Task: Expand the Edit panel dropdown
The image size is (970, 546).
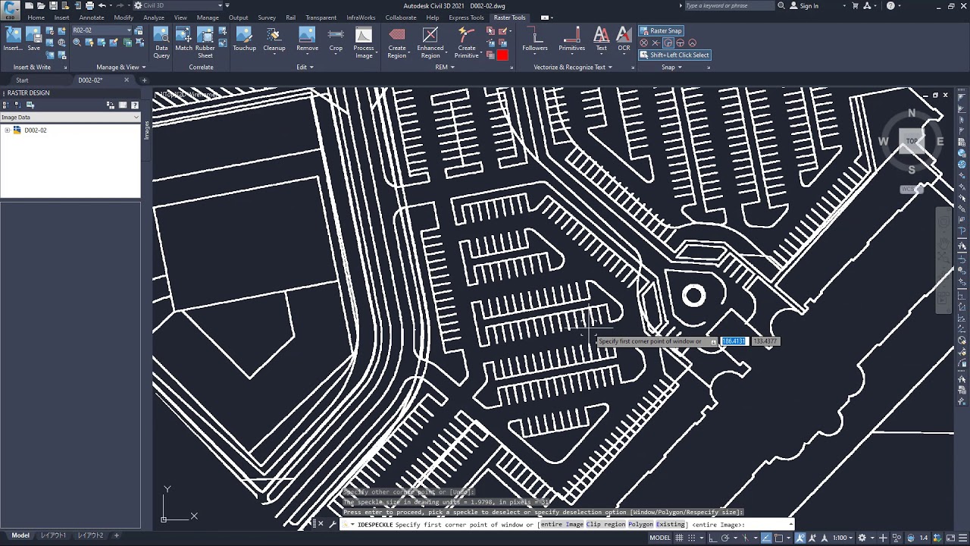Action: pyautogui.click(x=304, y=67)
